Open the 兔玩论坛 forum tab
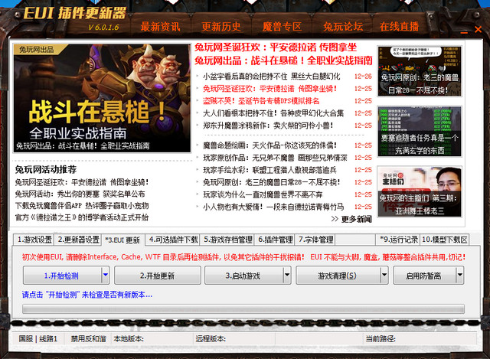490x359 pixels. tap(343, 26)
